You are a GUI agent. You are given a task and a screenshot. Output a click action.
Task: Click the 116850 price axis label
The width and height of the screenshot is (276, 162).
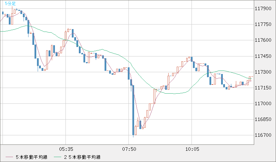[263, 119]
